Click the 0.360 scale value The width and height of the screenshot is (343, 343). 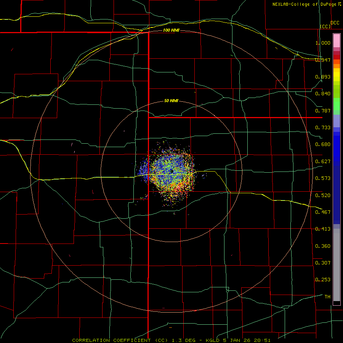tap(323, 246)
